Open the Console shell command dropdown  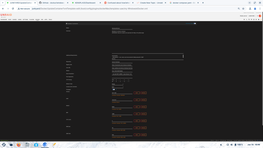118,87
